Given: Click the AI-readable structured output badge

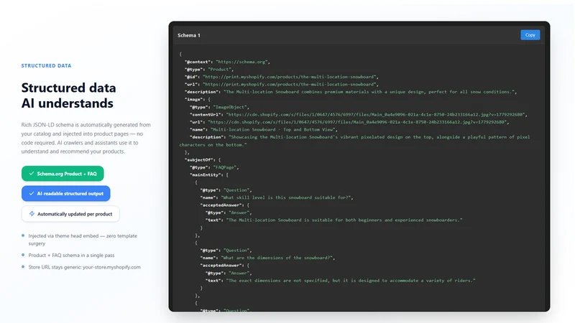Looking at the screenshot, I should point(65,193).
